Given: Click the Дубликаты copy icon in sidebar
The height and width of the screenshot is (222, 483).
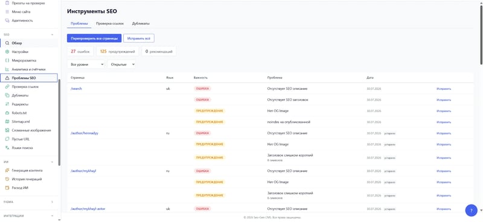Looking at the screenshot, I should [7, 95].
